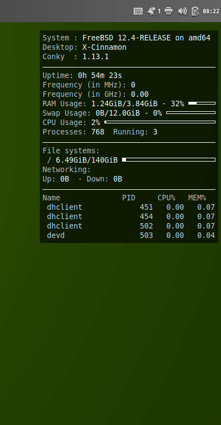The height and width of the screenshot is (425, 221).
Task: Select dhclient process with PID 454
Action: click(x=129, y=216)
